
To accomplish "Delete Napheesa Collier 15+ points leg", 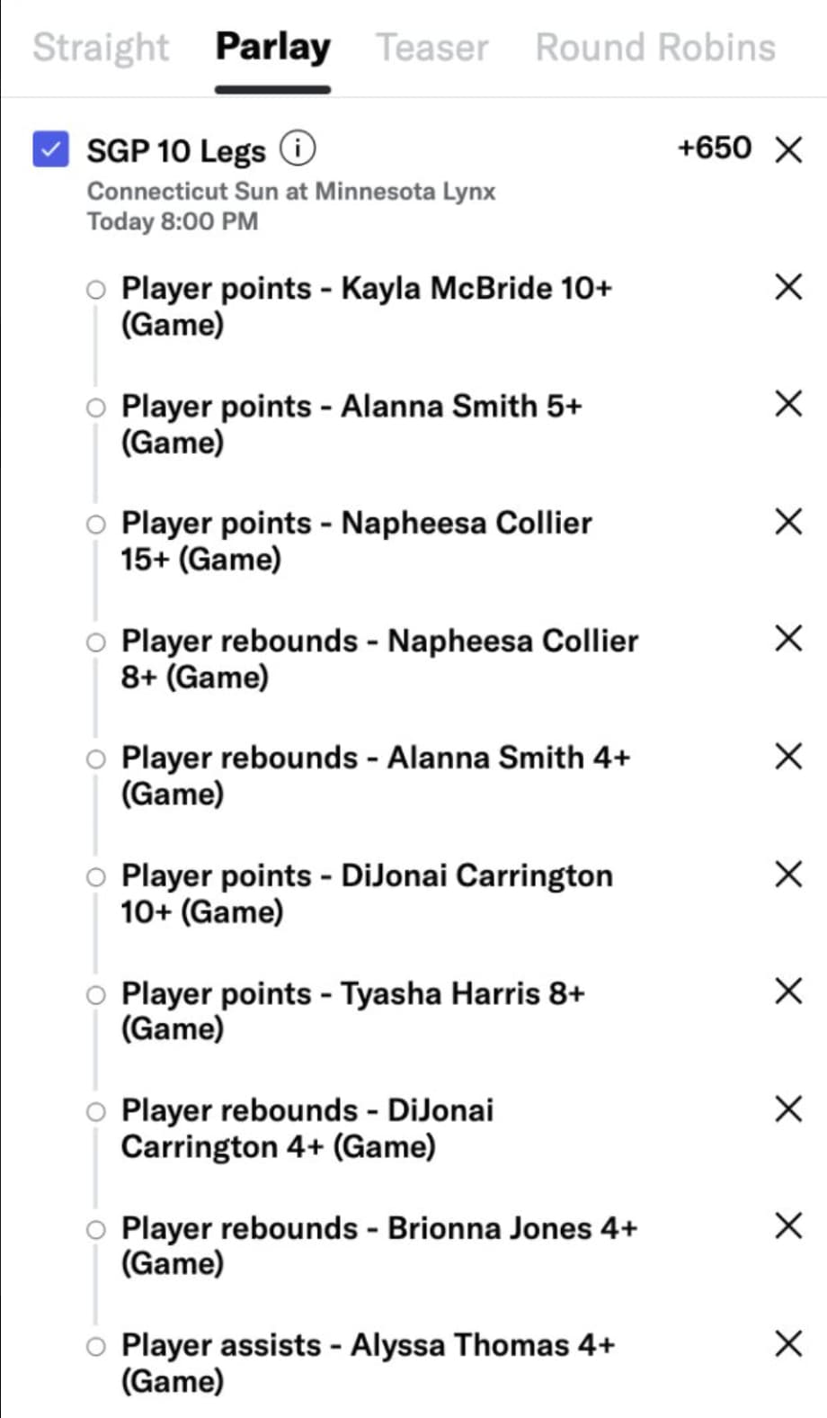I will (787, 521).
